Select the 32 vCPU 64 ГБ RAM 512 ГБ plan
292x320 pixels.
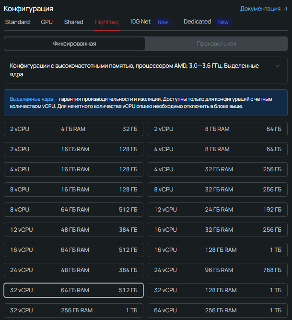(73, 290)
